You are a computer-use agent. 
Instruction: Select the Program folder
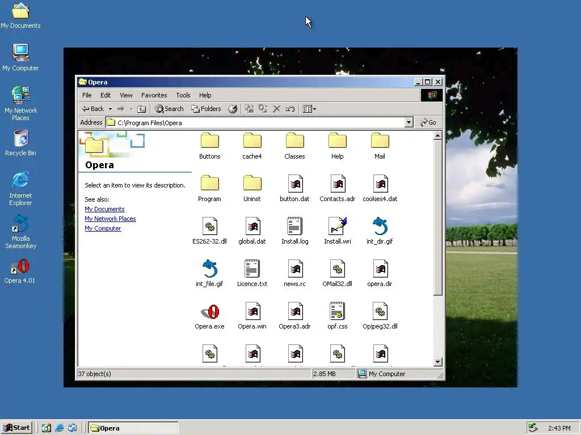point(209,189)
